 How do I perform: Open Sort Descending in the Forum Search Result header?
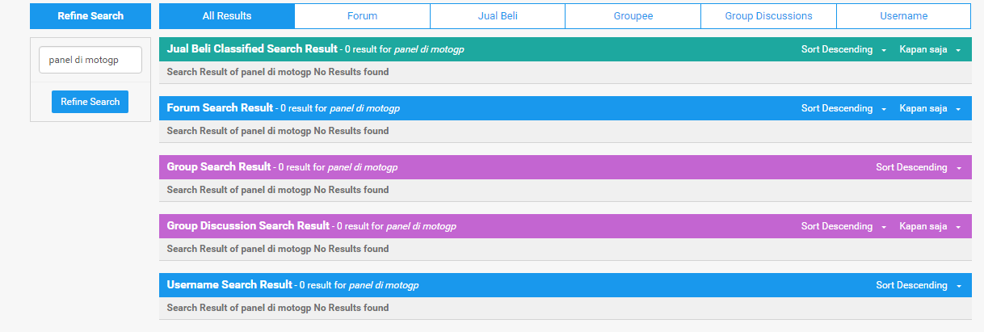(843, 109)
